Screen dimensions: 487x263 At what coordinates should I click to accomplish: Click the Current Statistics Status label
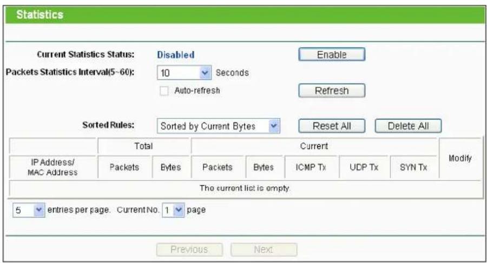tap(85, 55)
